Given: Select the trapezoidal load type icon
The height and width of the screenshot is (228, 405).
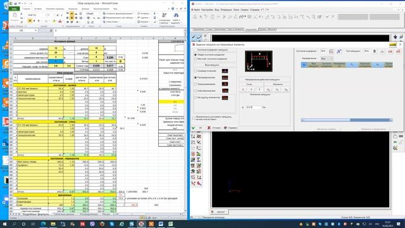Looking at the screenshot, I should coord(225,84).
